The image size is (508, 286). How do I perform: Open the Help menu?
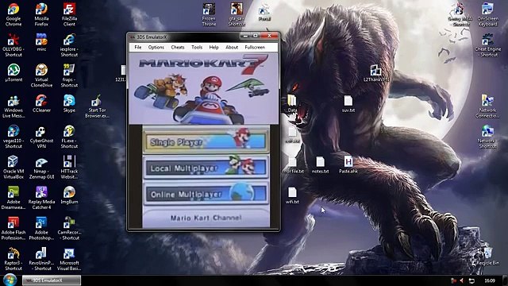(x=214, y=48)
